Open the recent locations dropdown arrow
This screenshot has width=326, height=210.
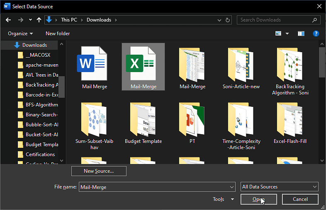[30, 20]
